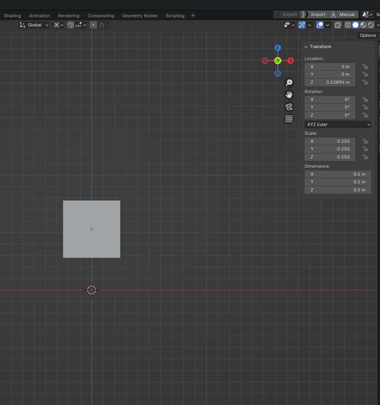Screen dimensions: 380x405
Task: Click the Manual button
Action: point(343,14)
